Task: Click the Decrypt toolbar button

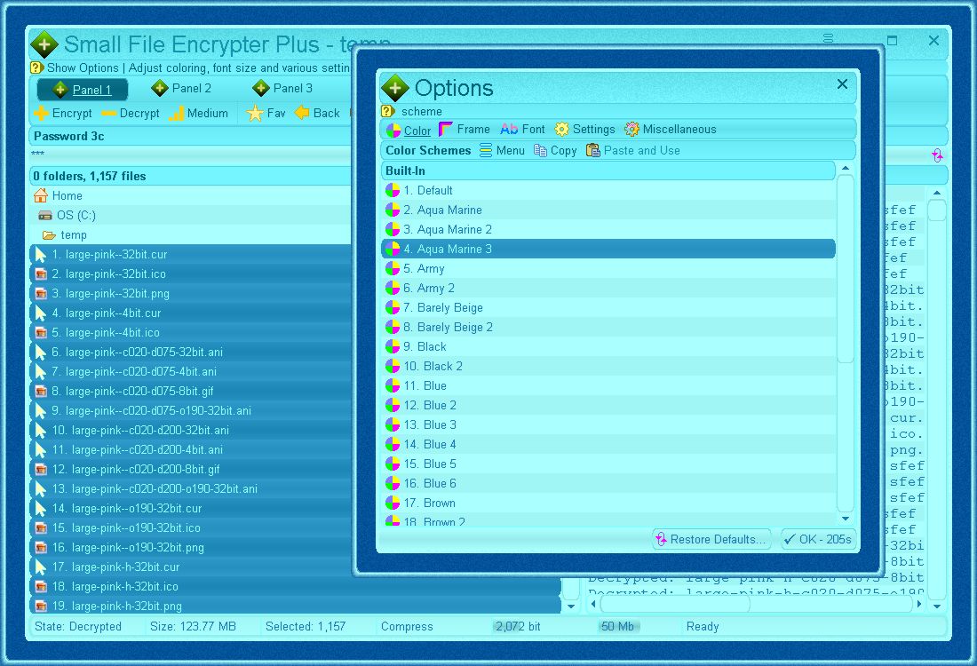Action: point(131,114)
